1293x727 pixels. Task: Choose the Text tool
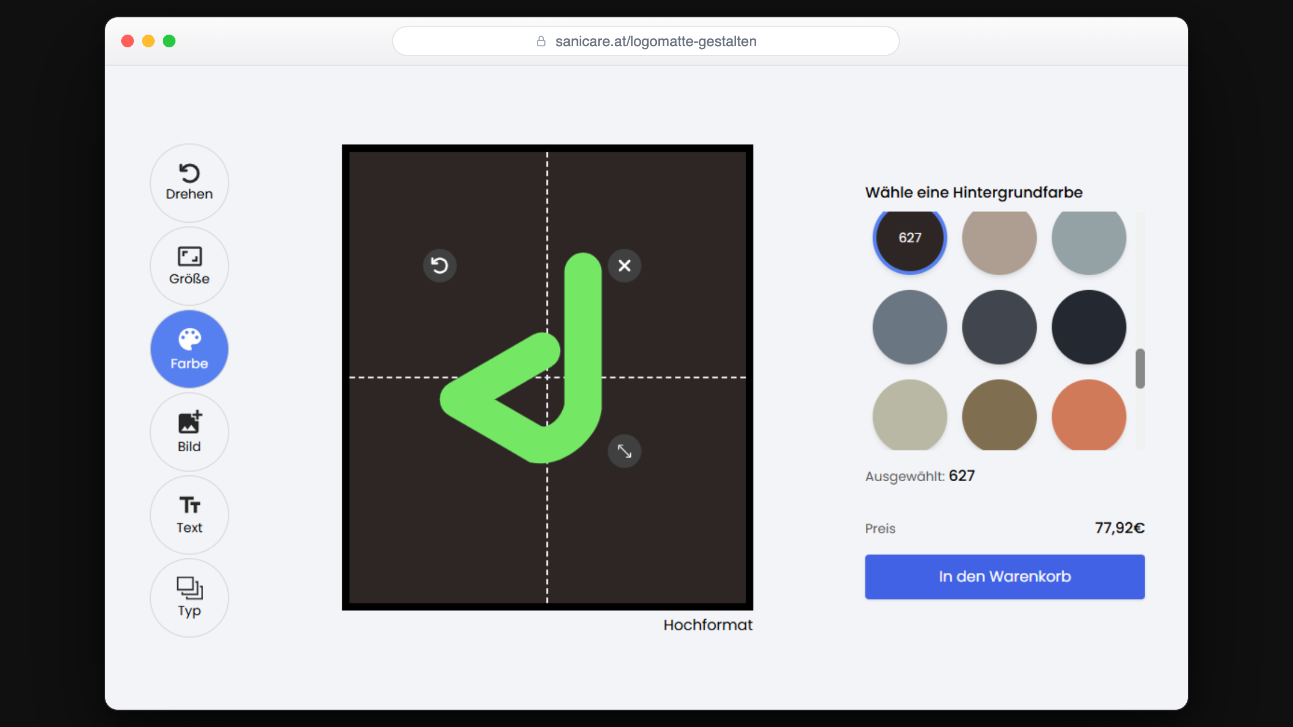pos(189,515)
